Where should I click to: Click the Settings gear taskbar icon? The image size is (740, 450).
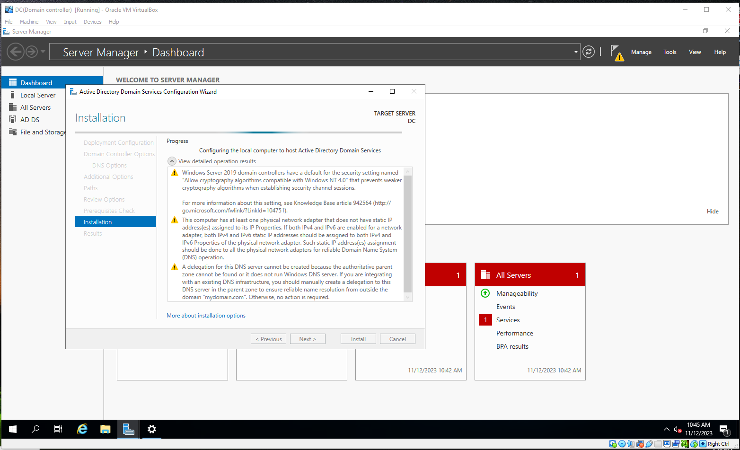click(151, 429)
